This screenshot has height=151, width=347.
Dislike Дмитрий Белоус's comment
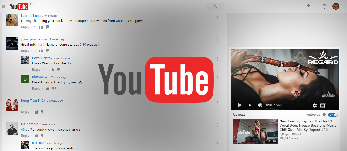pyautogui.click(x=47, y=51)
